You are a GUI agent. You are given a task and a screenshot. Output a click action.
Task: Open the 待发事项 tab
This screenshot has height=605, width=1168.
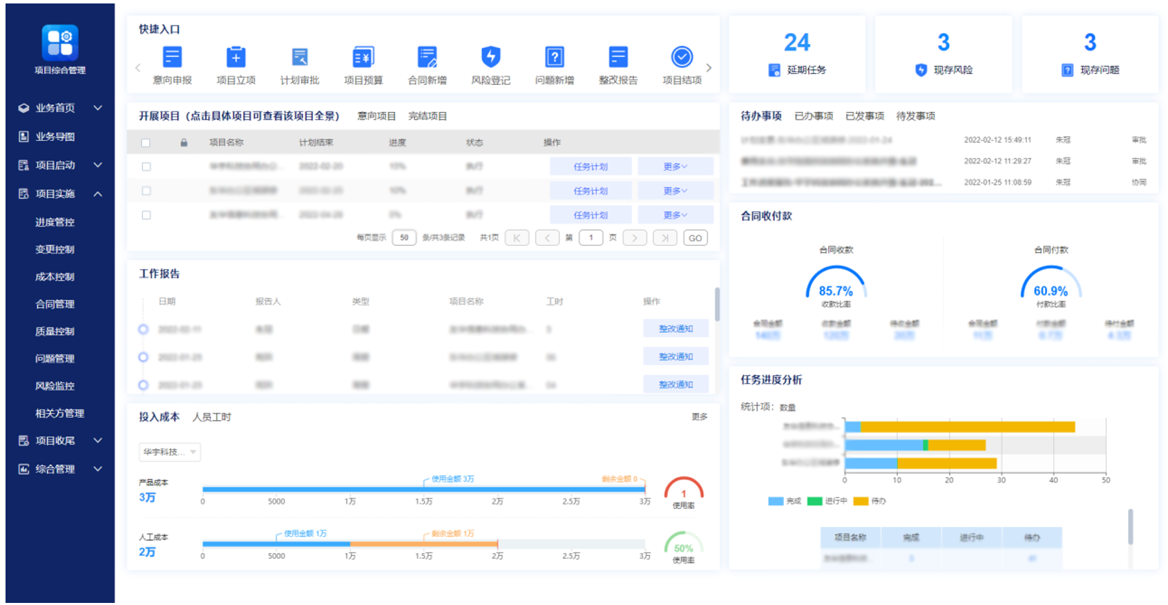coord(916,116)
